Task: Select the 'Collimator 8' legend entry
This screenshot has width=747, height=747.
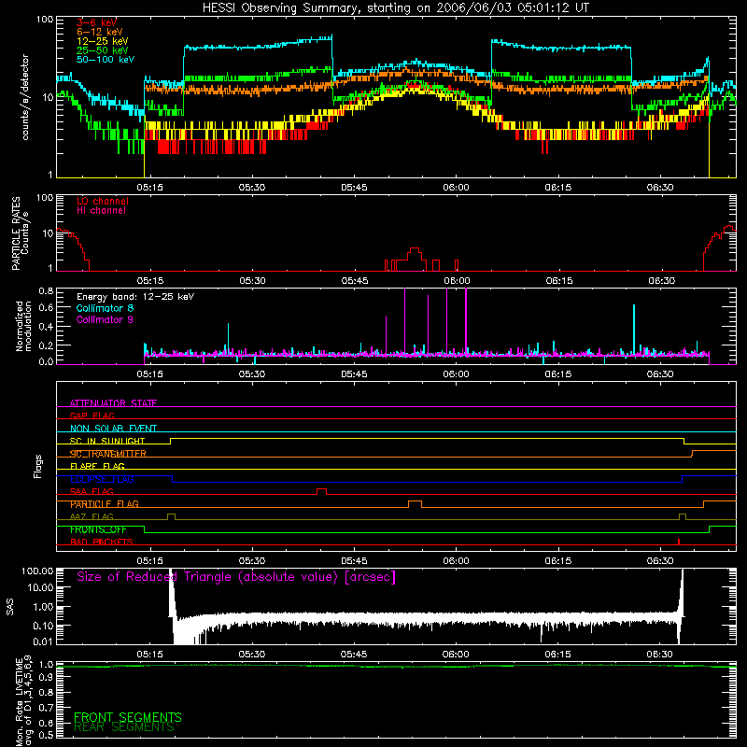Action: (x=105, y=308)
